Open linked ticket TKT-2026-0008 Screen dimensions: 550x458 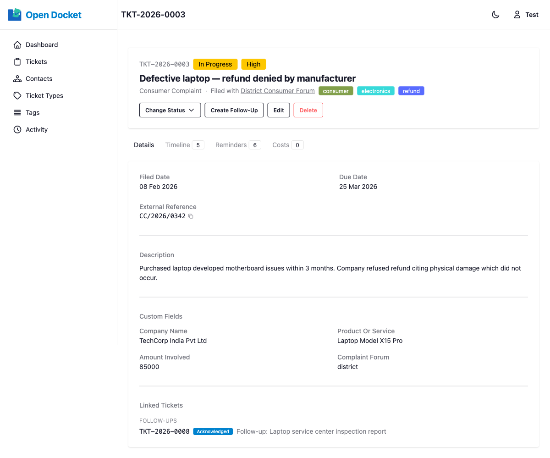(164, 431)
